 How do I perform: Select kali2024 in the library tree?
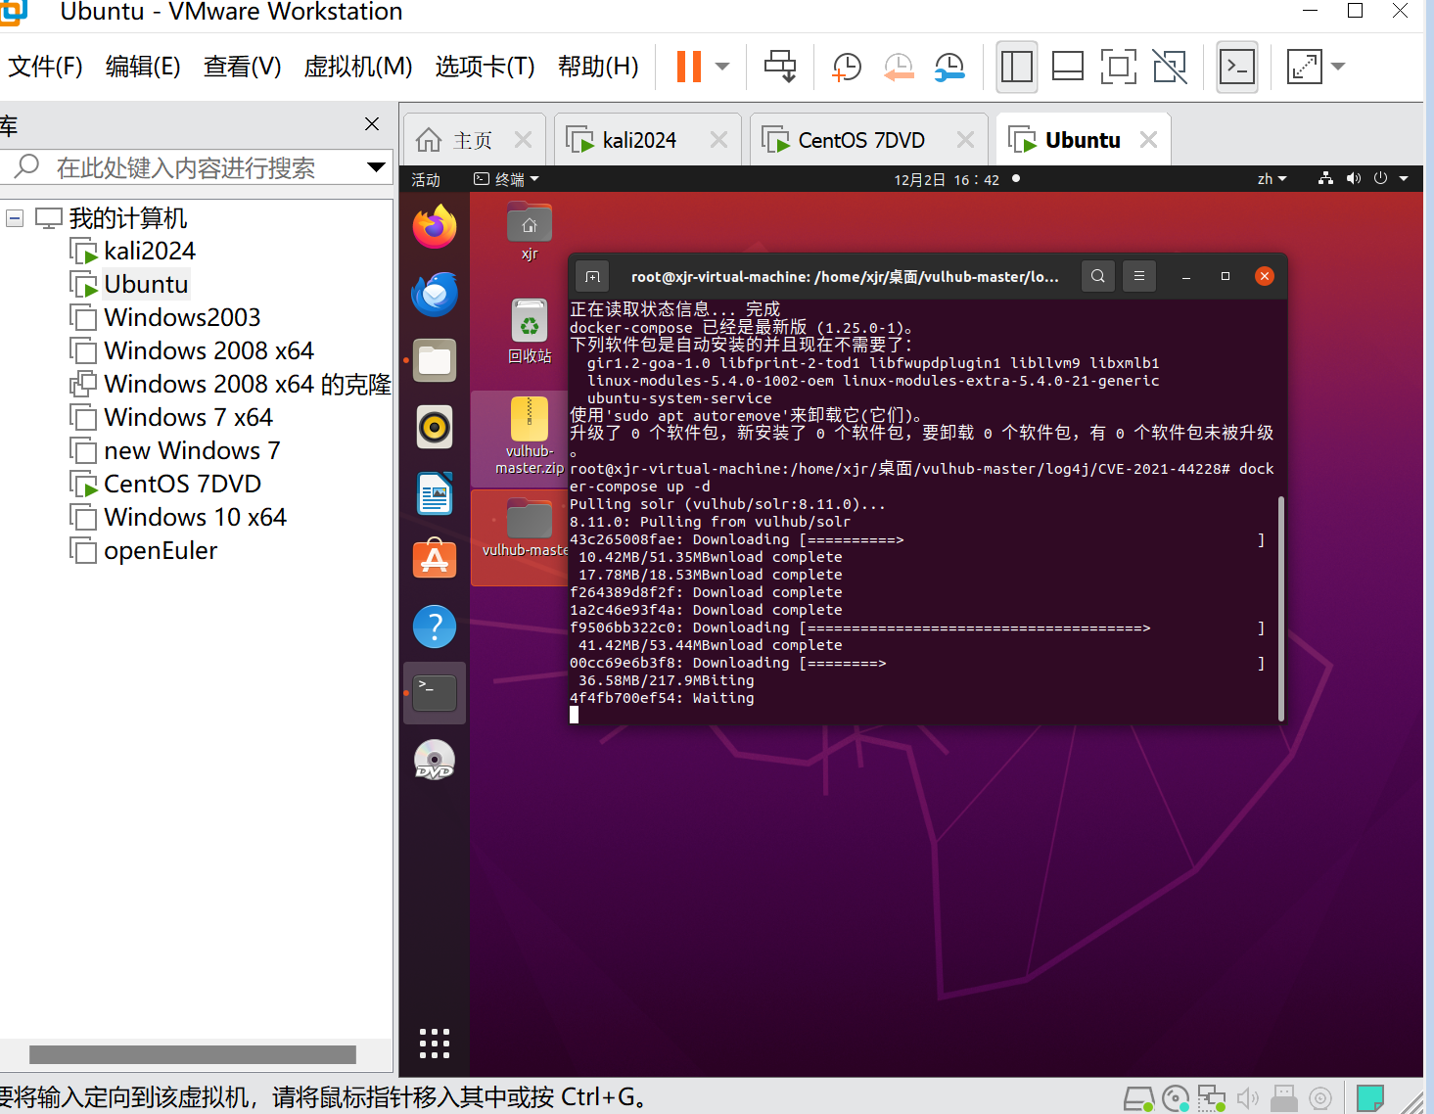point(149,251)
